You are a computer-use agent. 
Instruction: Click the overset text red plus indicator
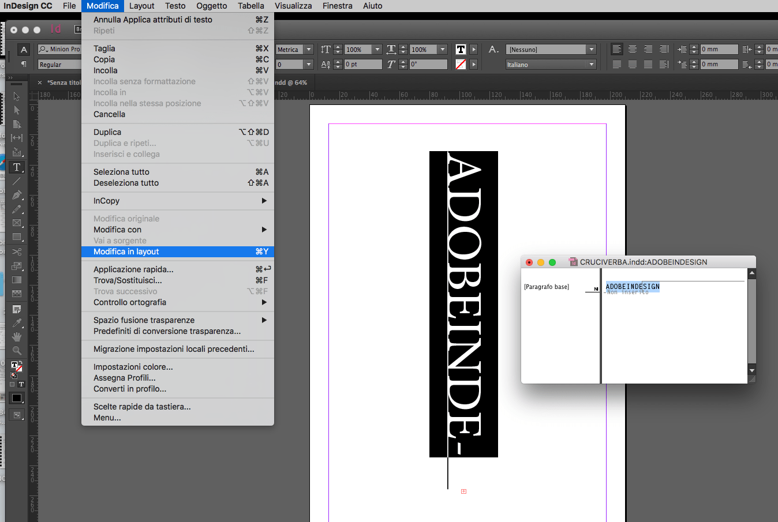coord(463,491)
